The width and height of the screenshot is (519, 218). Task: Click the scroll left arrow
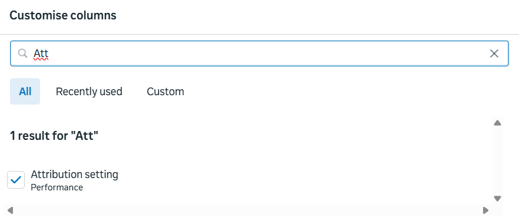pos(10,210)
